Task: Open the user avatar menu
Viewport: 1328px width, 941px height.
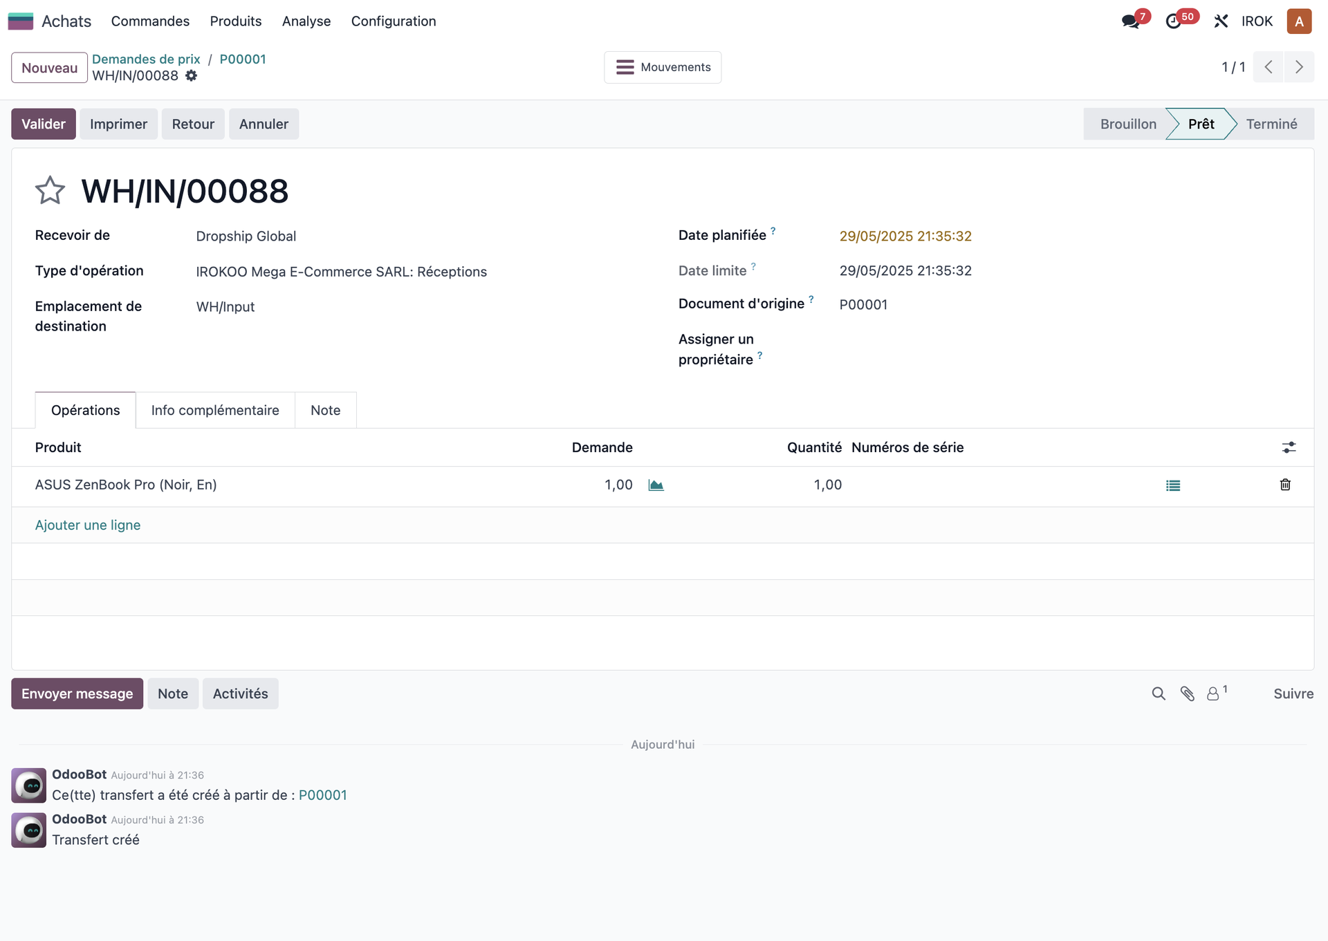Action: (x=1299, y=21)
